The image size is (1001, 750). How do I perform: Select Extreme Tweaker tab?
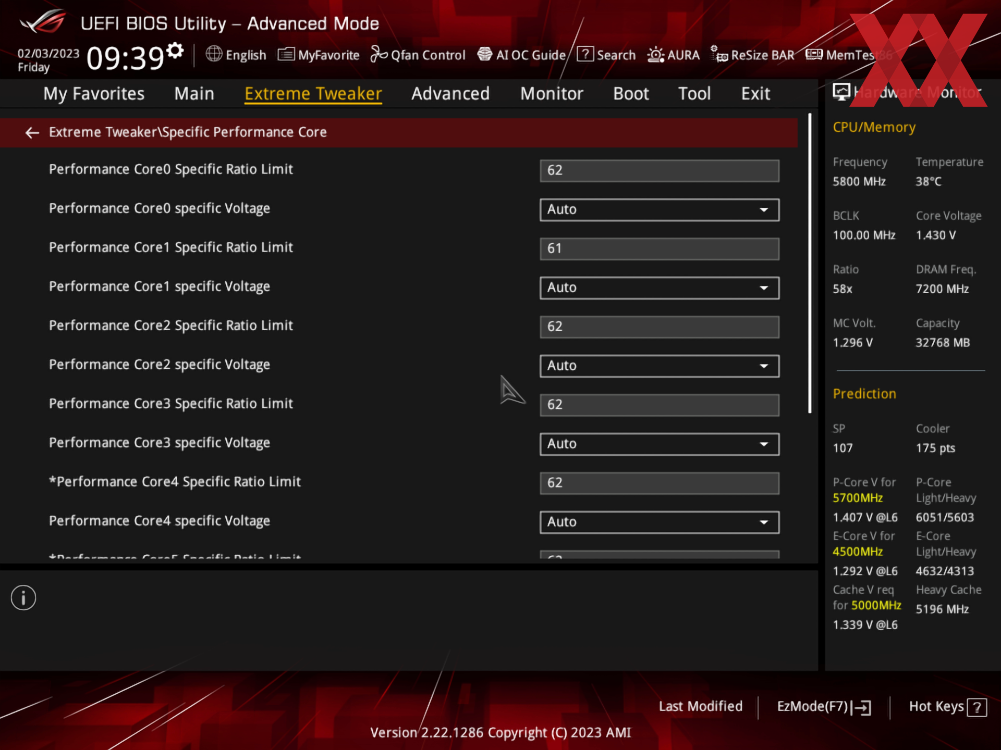click(x=313, y=94)
